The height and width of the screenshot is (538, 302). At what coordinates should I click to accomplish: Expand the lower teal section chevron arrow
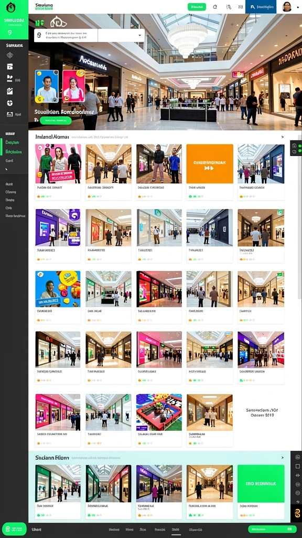[283, 458]
